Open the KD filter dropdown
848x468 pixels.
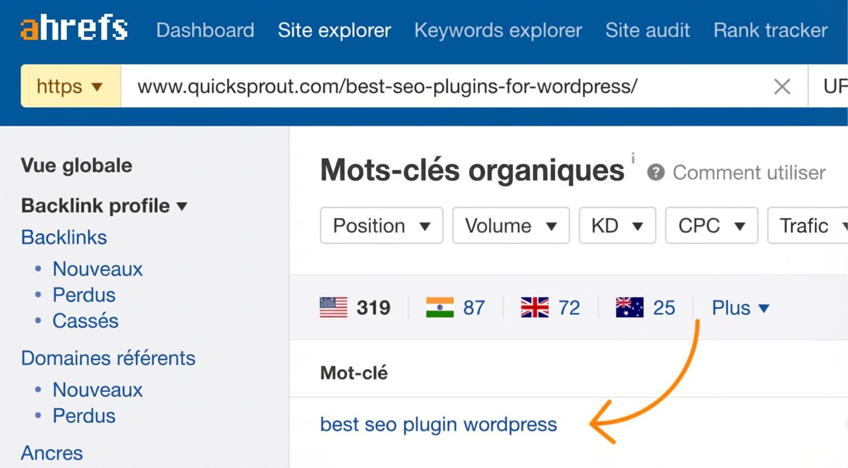click(617, 225)
